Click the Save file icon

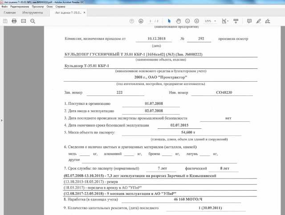point(5,21)
